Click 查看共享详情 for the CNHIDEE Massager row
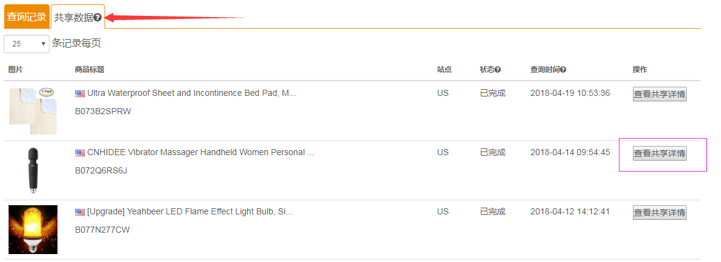This screenshot has width=721, height=262. 659,153
